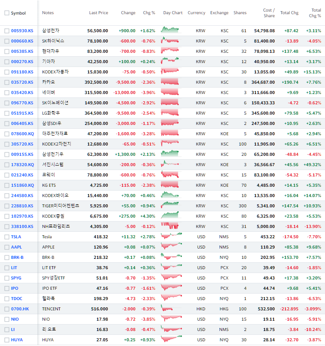Tick the select-all checkbox beside Symbol header
The image size is (325, 346).
[x=7, y=13]
